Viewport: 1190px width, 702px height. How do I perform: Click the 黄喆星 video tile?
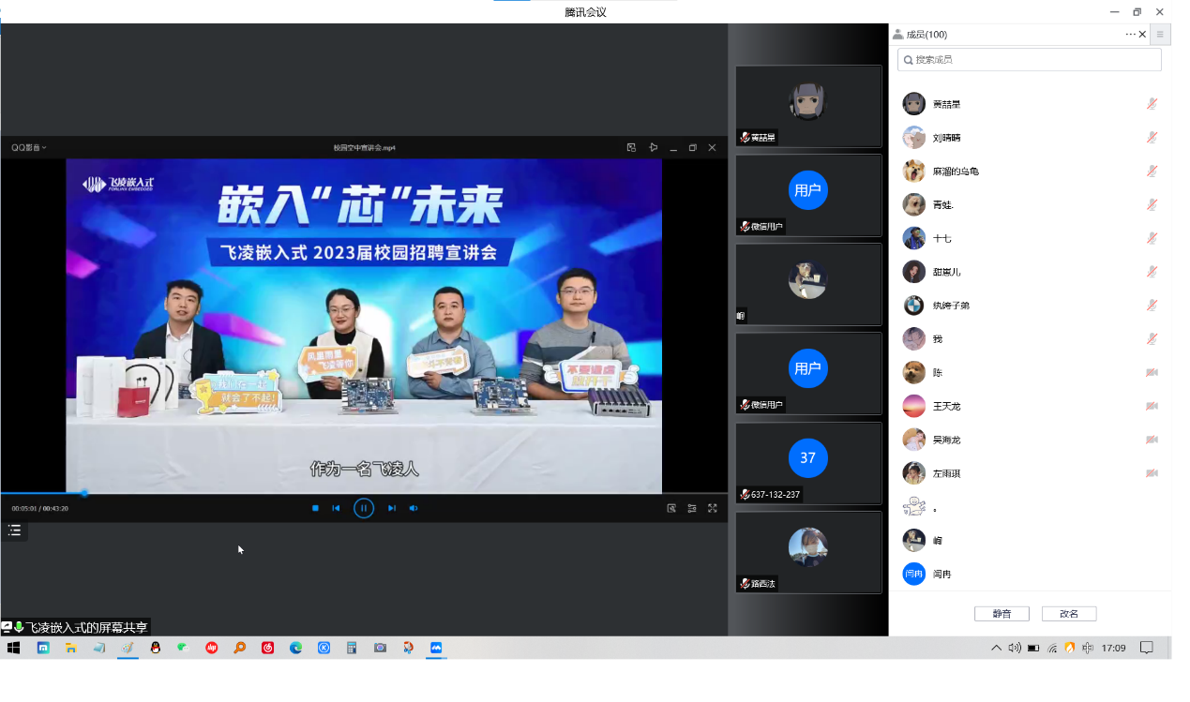point(808,106)
